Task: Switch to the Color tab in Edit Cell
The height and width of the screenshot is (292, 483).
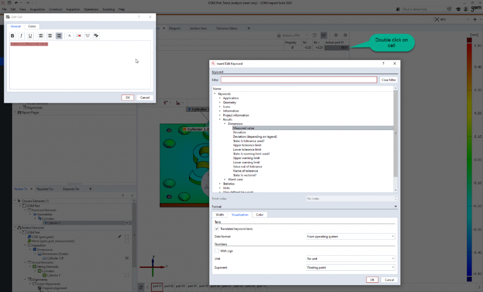Action: click(x=32, y=26)
